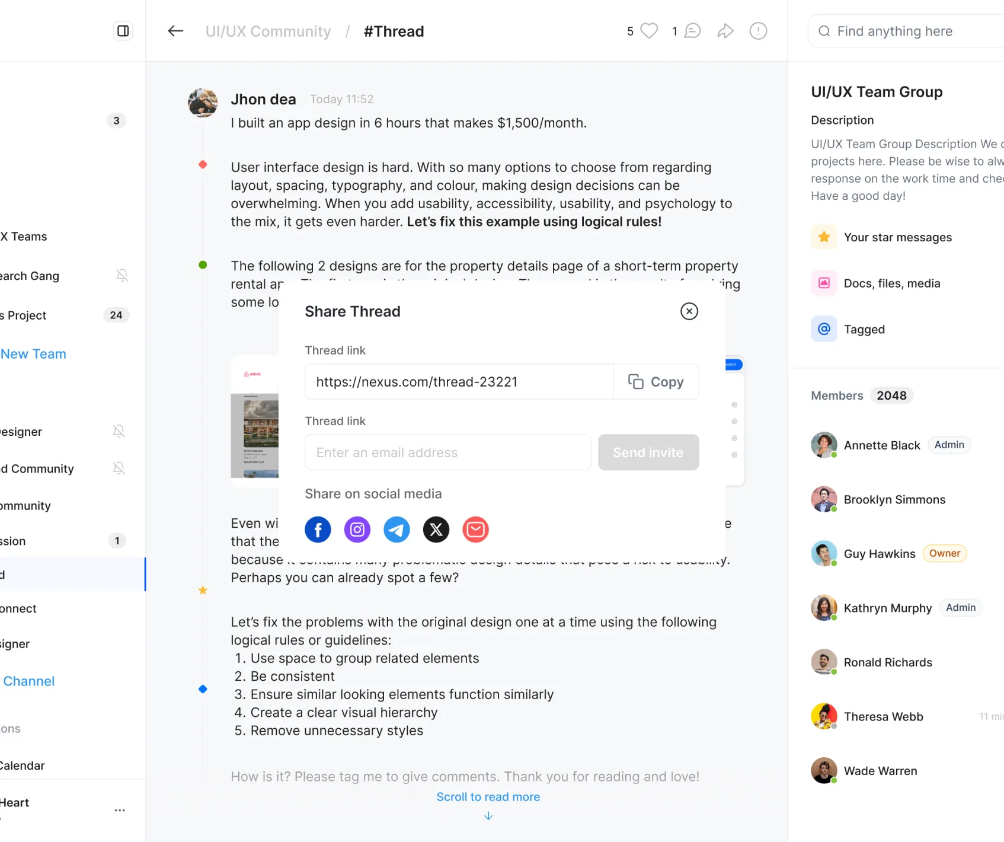Copy the thread link
The height and width of the screenshot is (842, 1004).
tap(656, 382)
